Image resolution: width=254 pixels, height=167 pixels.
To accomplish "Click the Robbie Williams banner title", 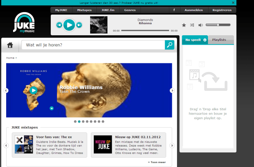I will pyautogui.click(x=81, y=87).
